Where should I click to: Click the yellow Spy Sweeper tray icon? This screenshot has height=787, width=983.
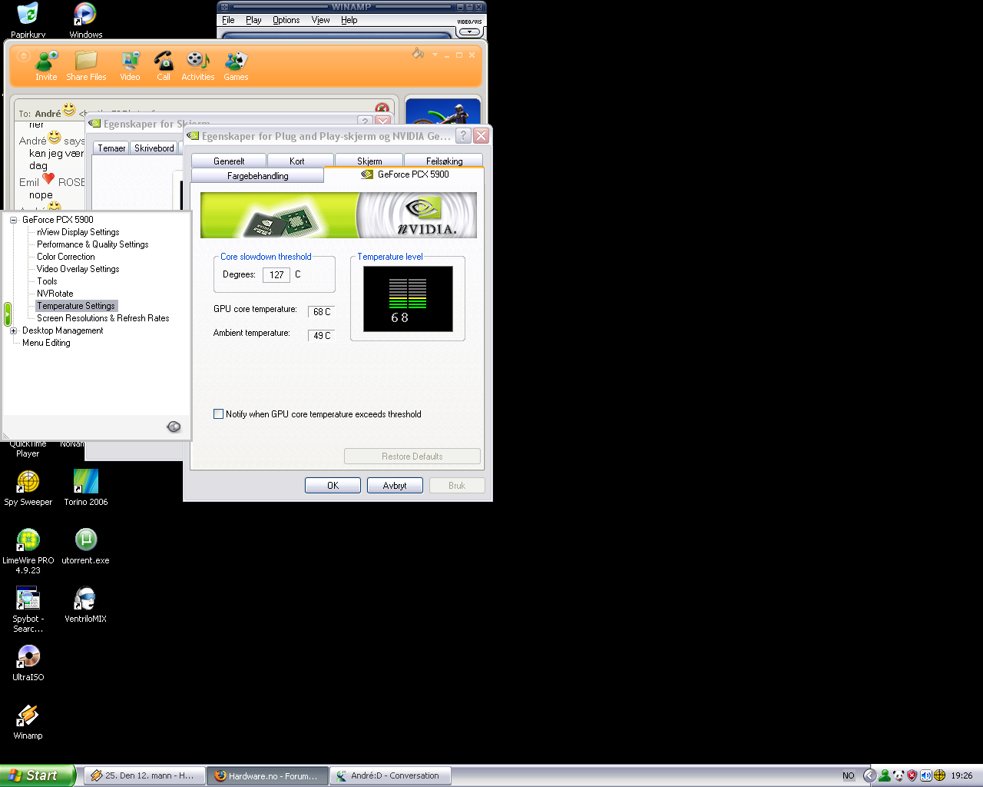939,775
